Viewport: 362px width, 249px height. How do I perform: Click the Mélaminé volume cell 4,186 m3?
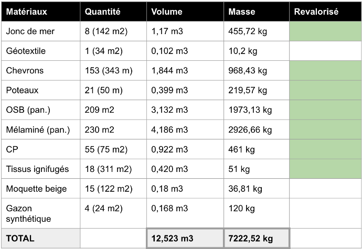[x=169, y=130]
